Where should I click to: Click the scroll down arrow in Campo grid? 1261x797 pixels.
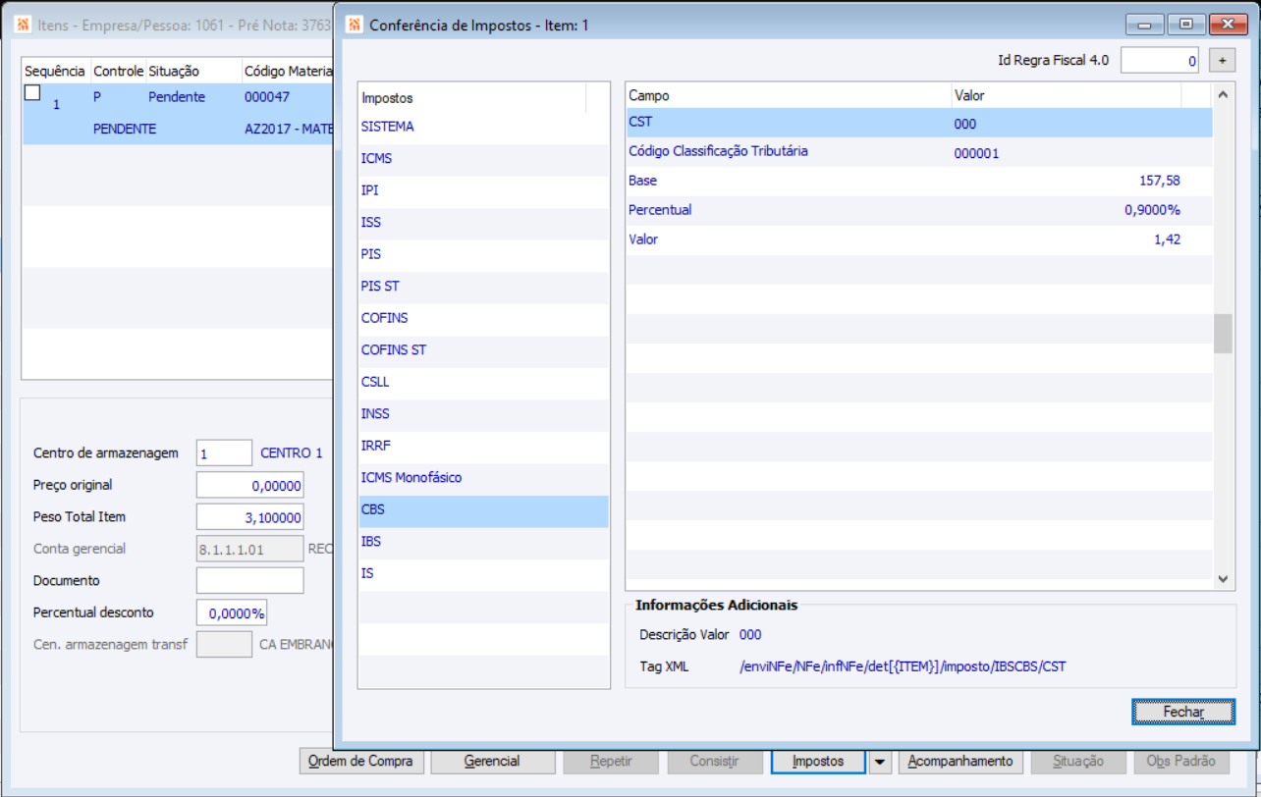1223,579
